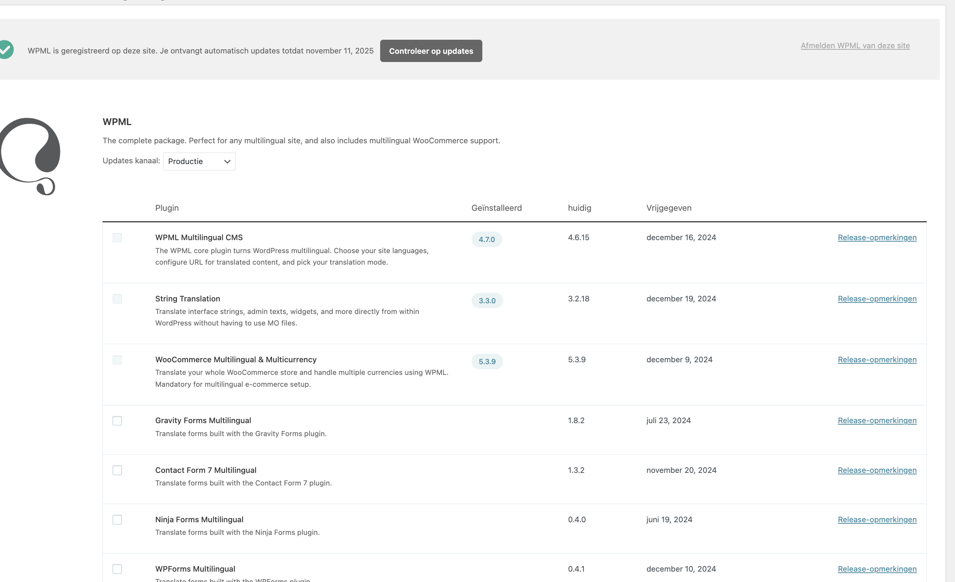Click release date december 10, 2024
Viewport: 955px width, 582px height.
(681, 569)
